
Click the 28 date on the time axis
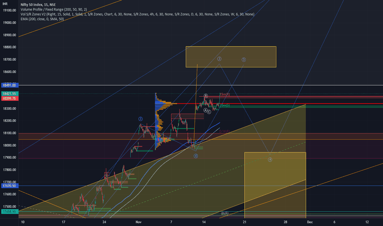[x=285, y=222]
